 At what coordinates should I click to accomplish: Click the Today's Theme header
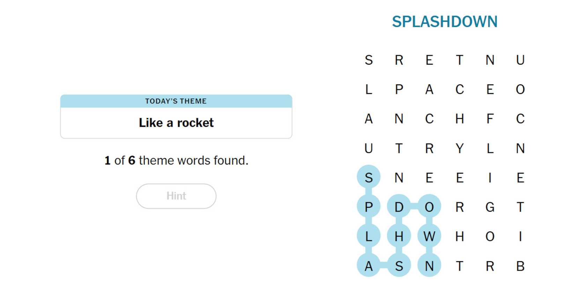tap(176, 101)
